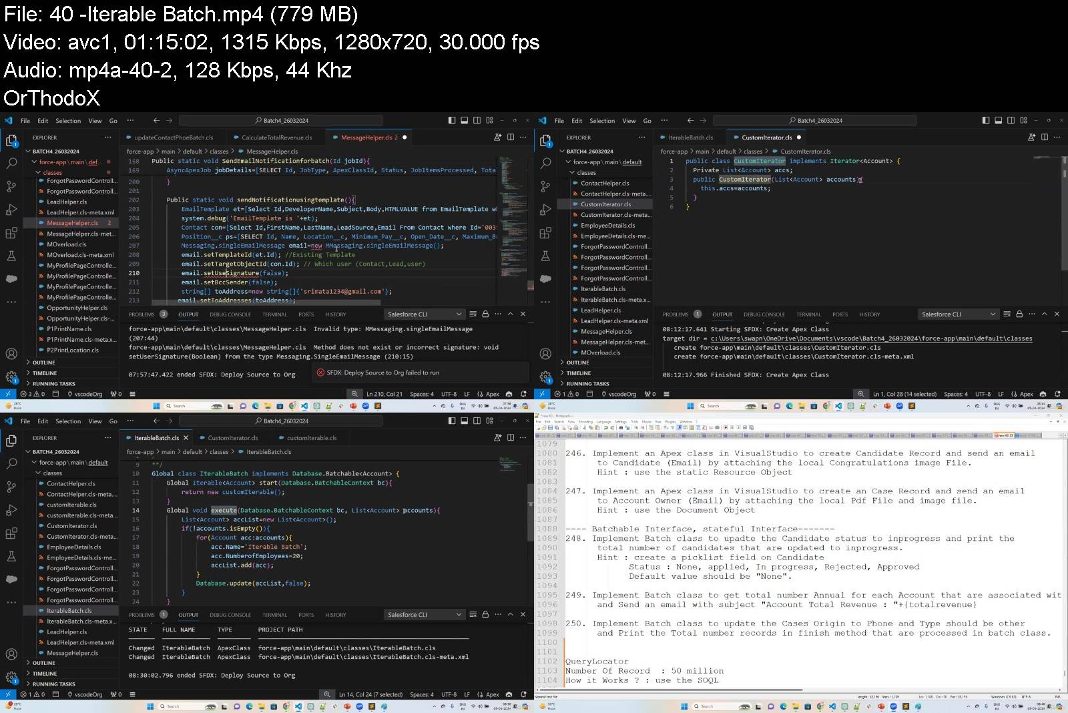This screenshot has height=713, width=1068.
Task: Click Batch4_26032024 command search box in MessageHelper.cls window
Action: coord(280,120)
